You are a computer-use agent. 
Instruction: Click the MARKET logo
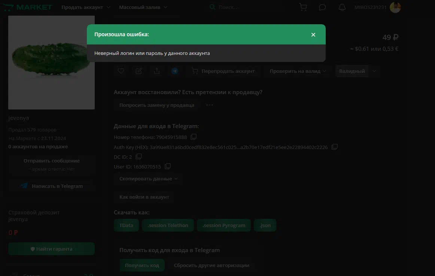(x=27, y=7)
